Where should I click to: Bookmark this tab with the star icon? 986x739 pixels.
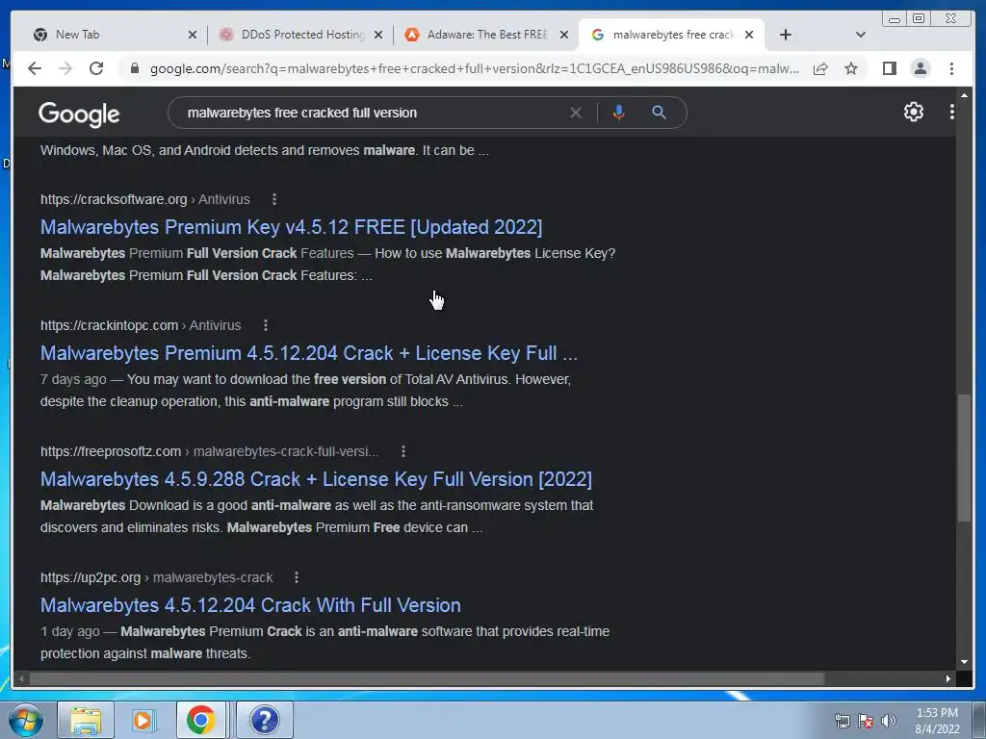tap(851, 68)
